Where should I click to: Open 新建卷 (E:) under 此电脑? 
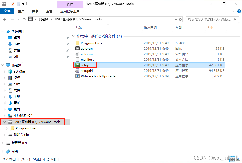point(21,134)
